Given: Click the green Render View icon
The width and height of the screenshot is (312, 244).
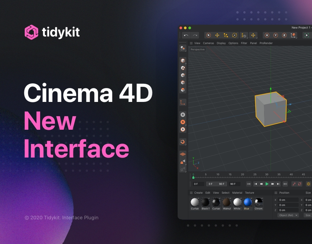Looking at the screenshot, I should [307, 36].
